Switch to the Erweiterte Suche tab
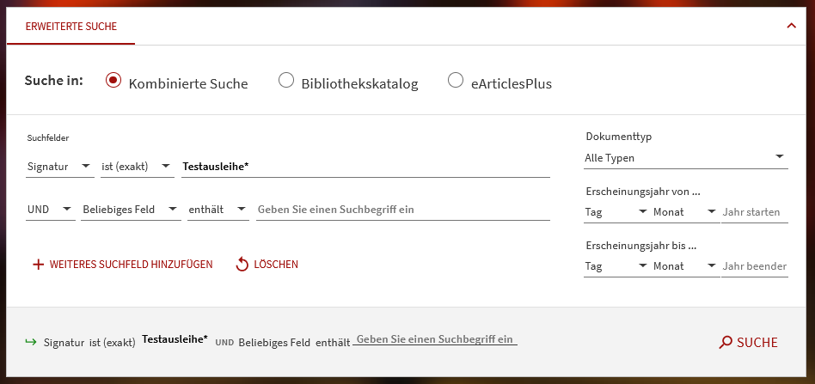815x384 pixels. [x=71, y=27]
